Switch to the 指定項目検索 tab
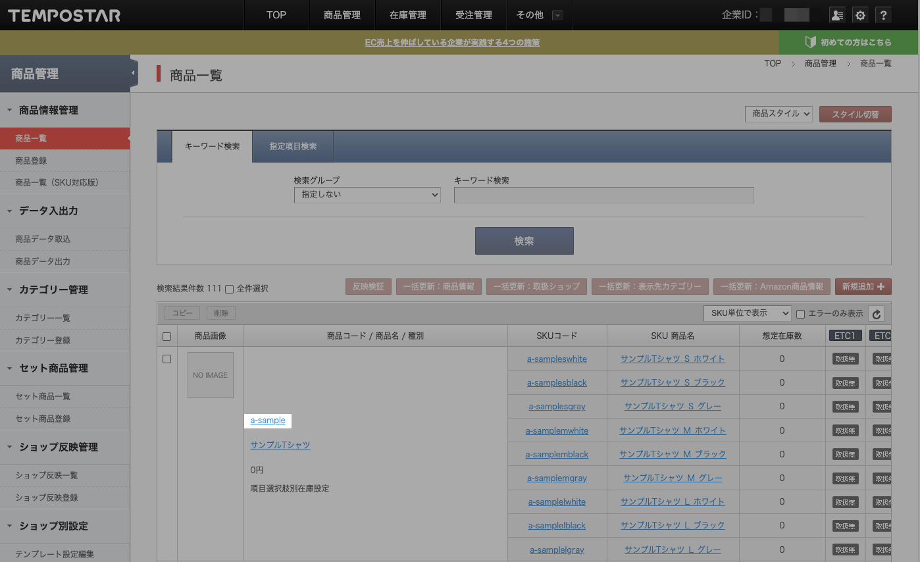 293,146
